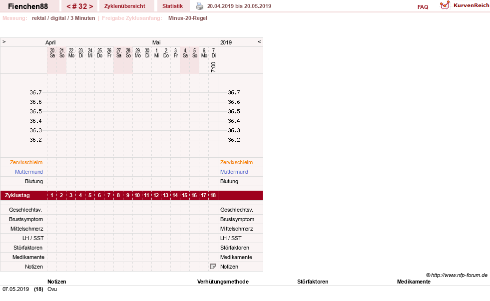This screenshot has width=490, height=301.
Task: Click the left Geschlechtsv. row label
Action: click(25, 210)
